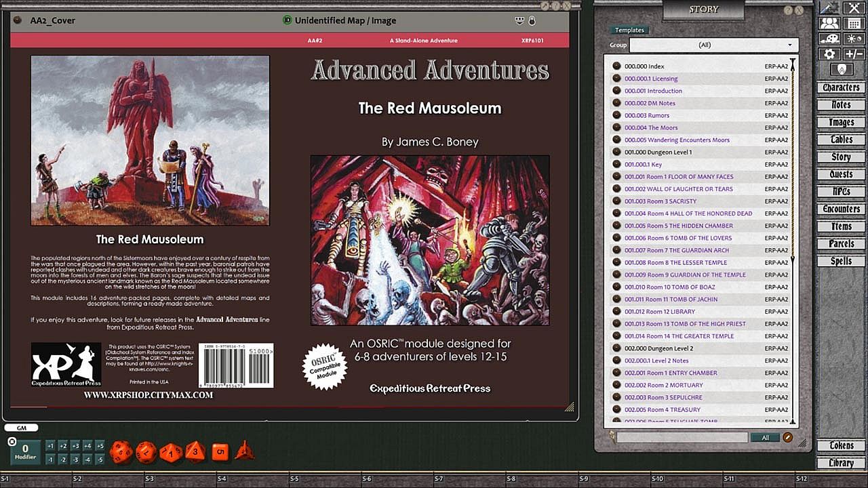Open the NPCs sidebar button
868x488 pixels.
[841, 192]
